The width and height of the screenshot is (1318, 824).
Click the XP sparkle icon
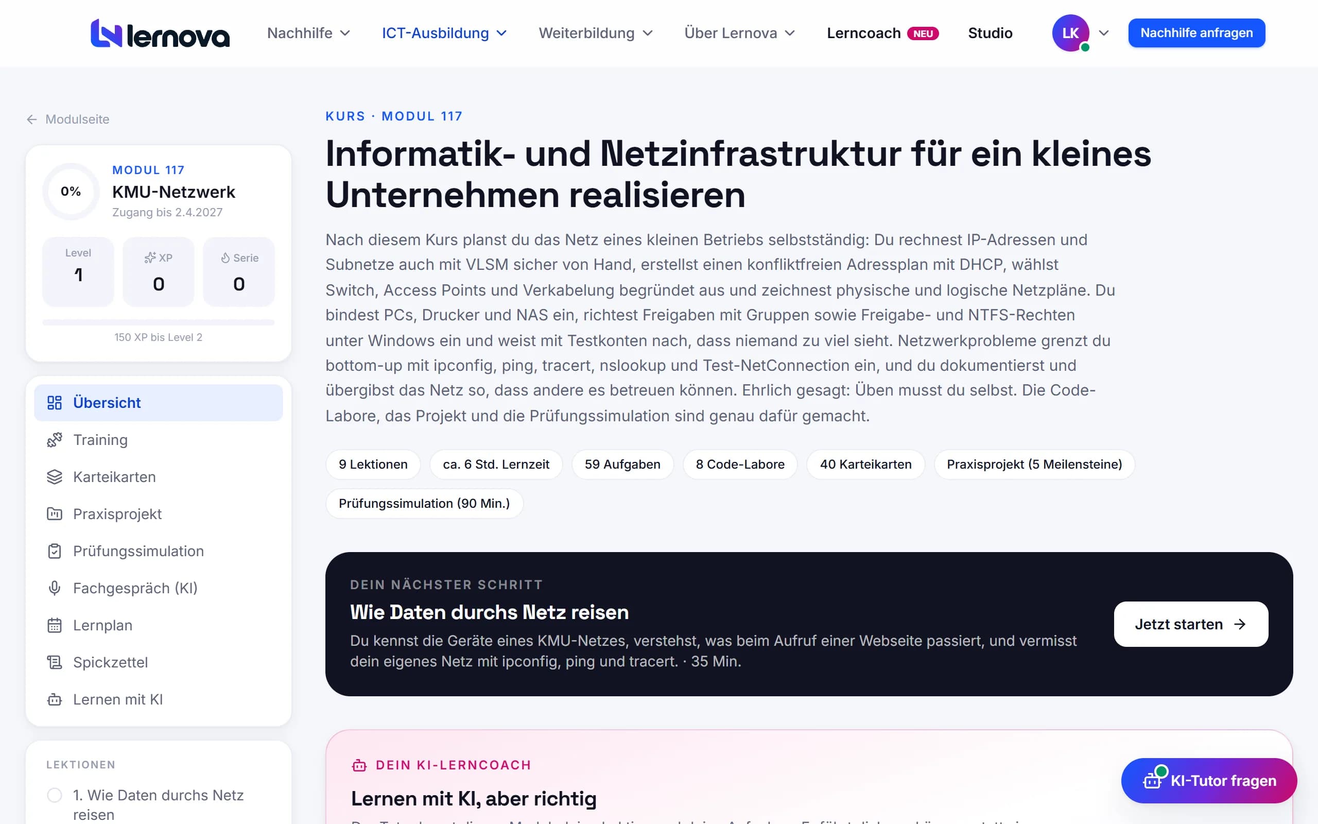pyautogui.click(x=150, y=258)
